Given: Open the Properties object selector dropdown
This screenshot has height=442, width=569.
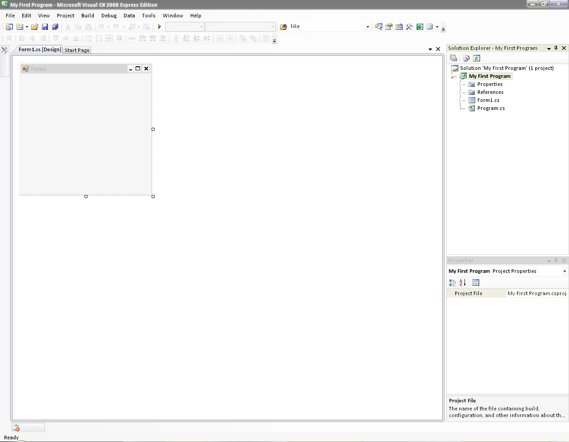Looking at the screenshot, I should tap(565, 271).
